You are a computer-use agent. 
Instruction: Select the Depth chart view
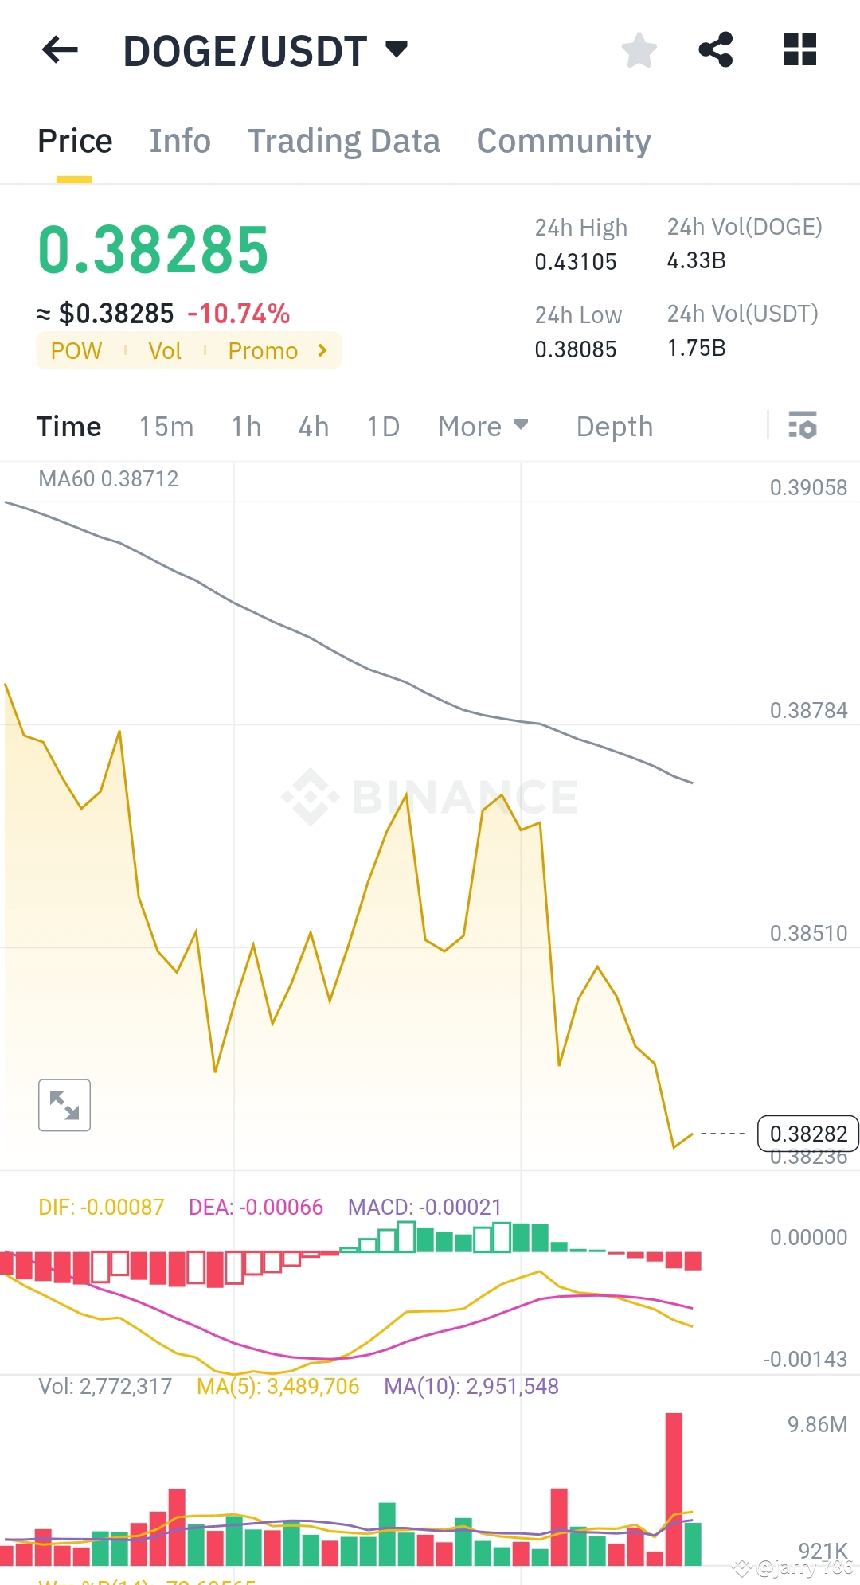(x=614, y=427)
